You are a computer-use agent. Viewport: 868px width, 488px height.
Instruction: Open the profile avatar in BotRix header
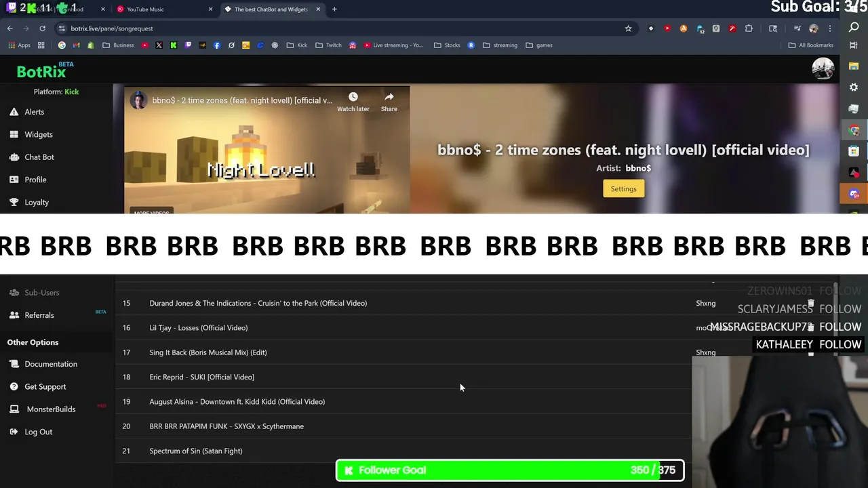coord(823,68)
